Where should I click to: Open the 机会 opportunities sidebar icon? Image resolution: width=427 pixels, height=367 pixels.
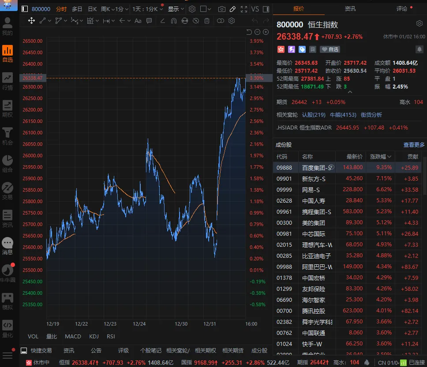pos(7,136)
